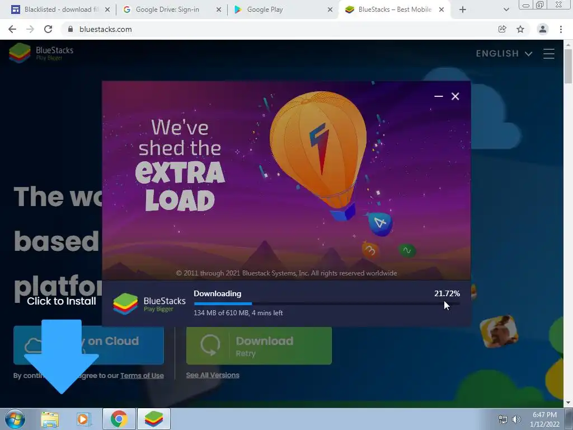Open the Chrome profile avatar menu
This screenshot has height=430, width=573.
pos(543,29)
